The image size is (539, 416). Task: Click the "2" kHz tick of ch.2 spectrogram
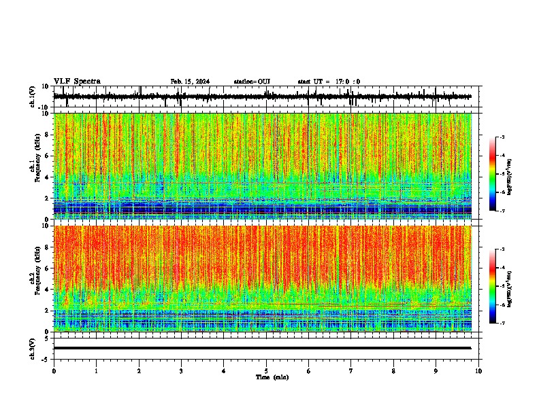coord(47,311)
